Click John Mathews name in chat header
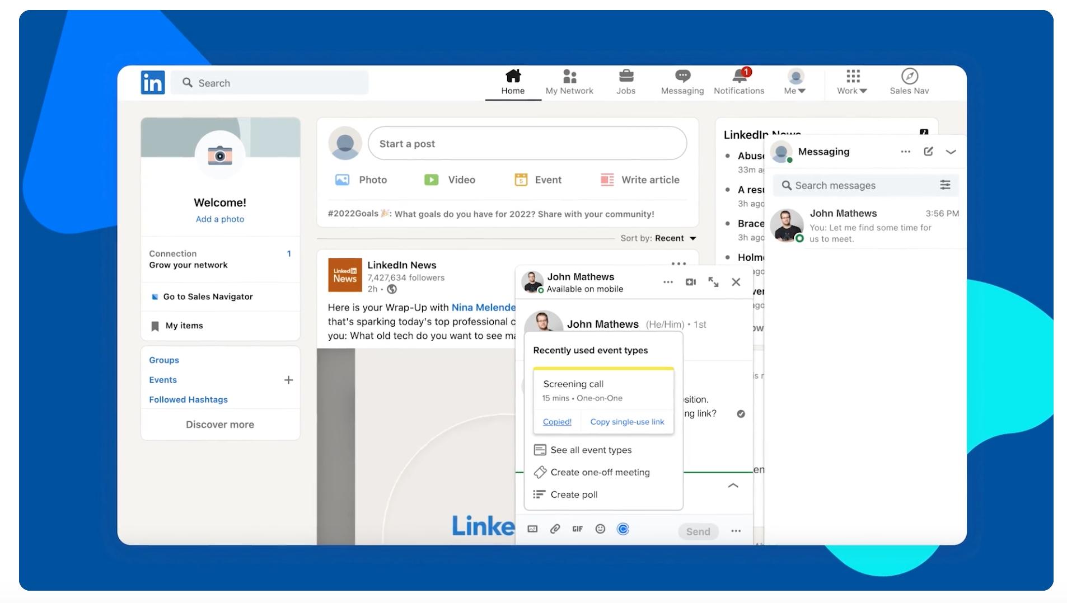1067x603 pixels. click(581, 277)
